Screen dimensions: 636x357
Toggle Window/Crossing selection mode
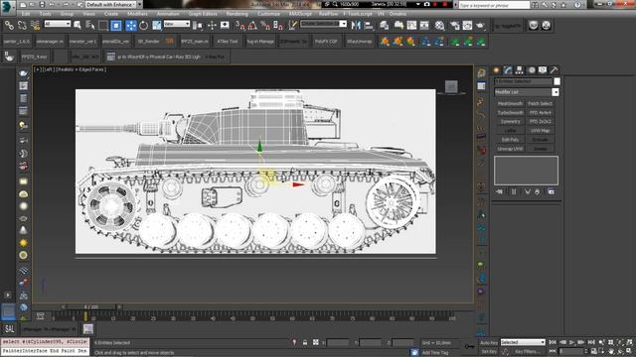coord(116,26)
